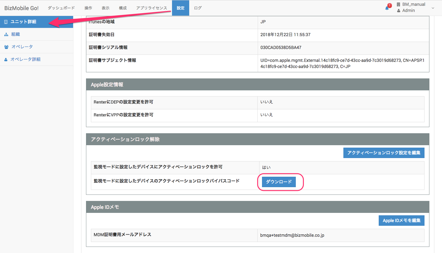Screen dimensions: 442x253
Task: Open the アプリライセンス menu
Action: pos(152,8)
